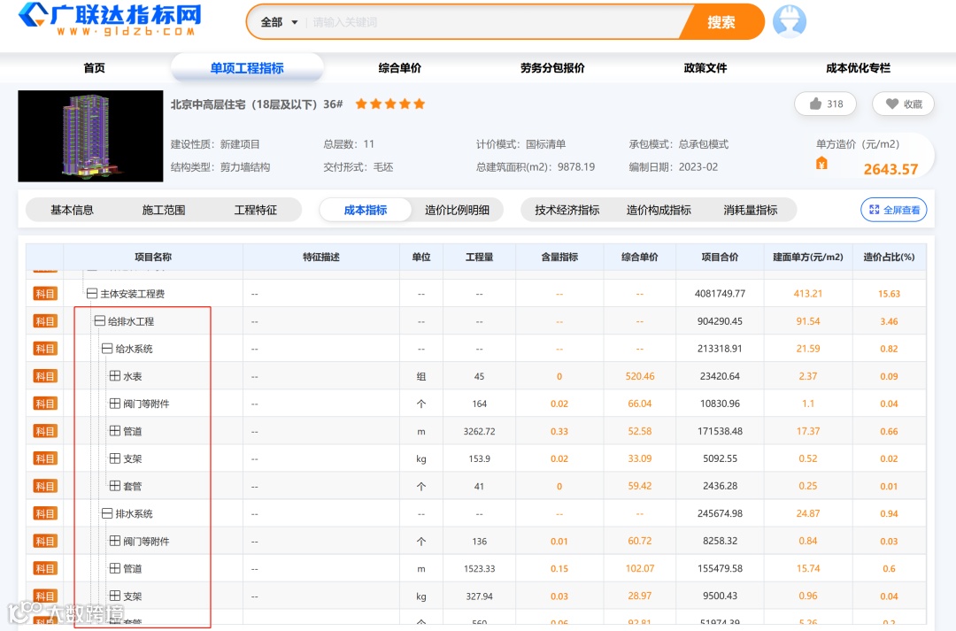Click the keyword search input field
Viewport: 956px width, 631px height.
click(494, 22)
